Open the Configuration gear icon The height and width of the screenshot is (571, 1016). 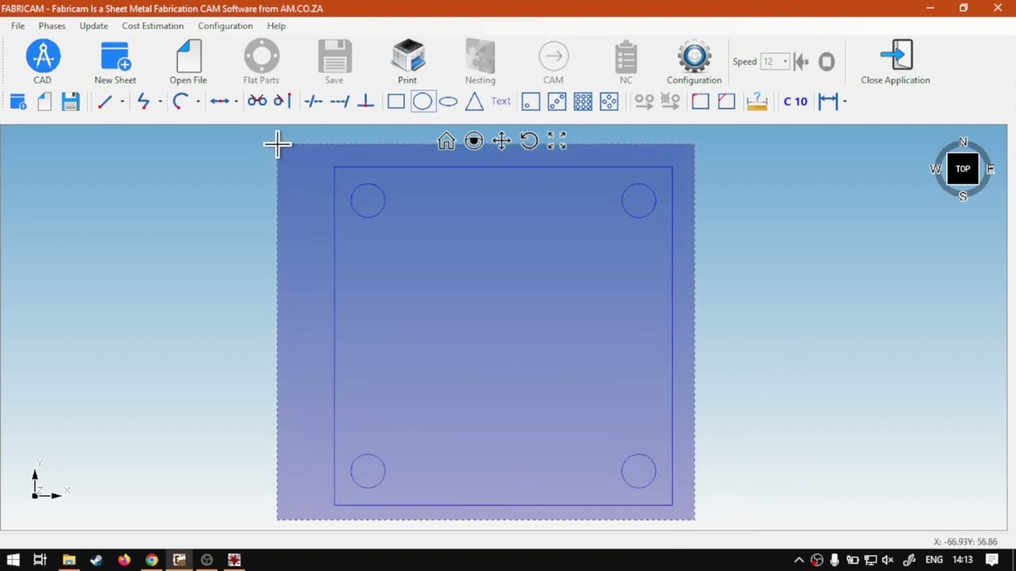[x=695, y=62]
